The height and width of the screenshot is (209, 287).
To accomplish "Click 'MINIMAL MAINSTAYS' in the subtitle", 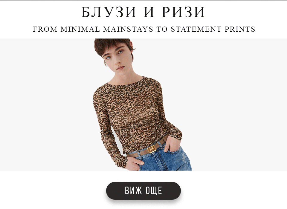I will (x=107, y=29).
